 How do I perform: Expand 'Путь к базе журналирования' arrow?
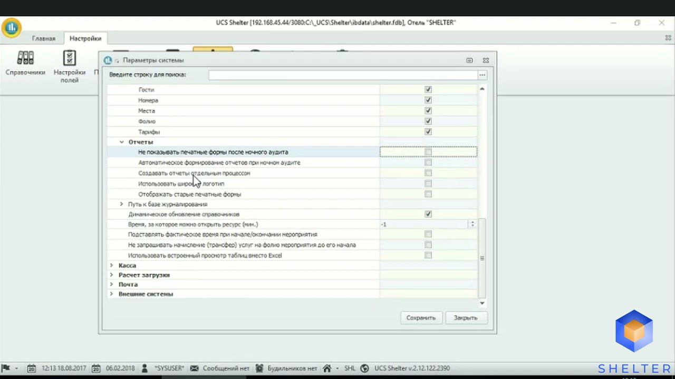[x=121, y=204]
